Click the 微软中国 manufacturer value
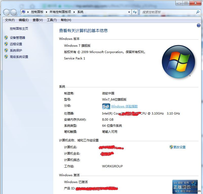This screenshot has width=203, height=194. coord(108,93)
